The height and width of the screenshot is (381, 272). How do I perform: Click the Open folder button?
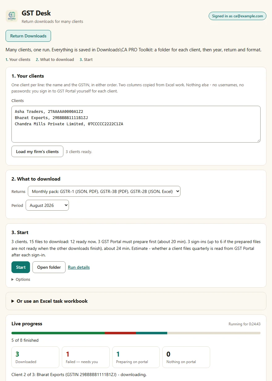49,267
